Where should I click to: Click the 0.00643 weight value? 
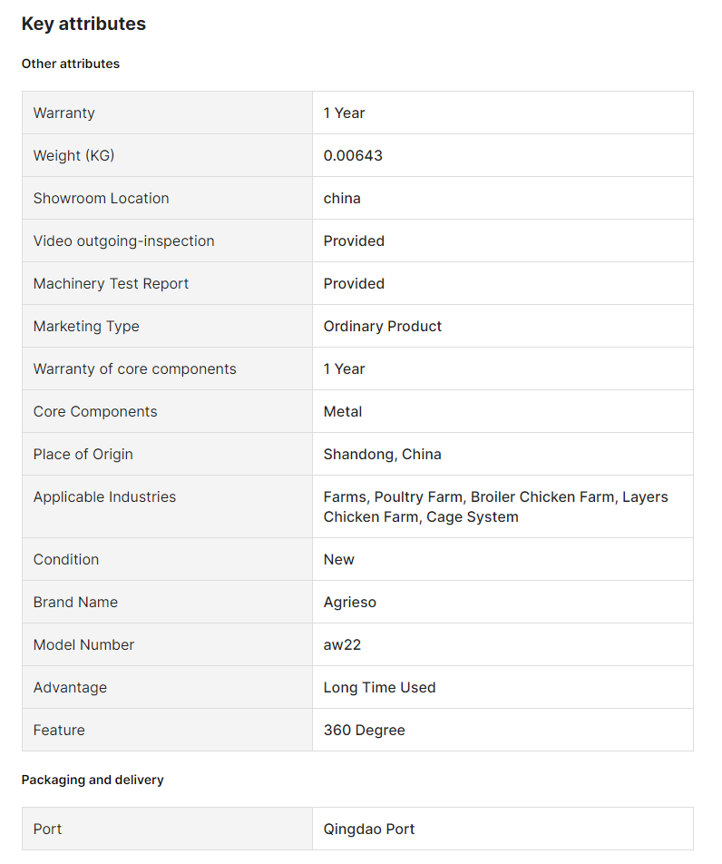[x=353, y=155]
